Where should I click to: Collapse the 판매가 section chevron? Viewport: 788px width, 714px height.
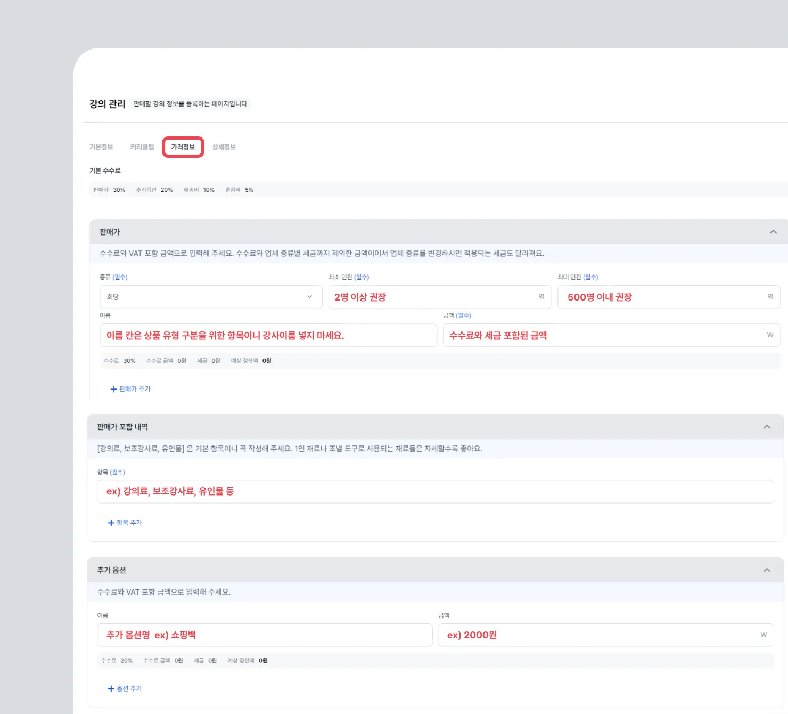click(773, 232)
